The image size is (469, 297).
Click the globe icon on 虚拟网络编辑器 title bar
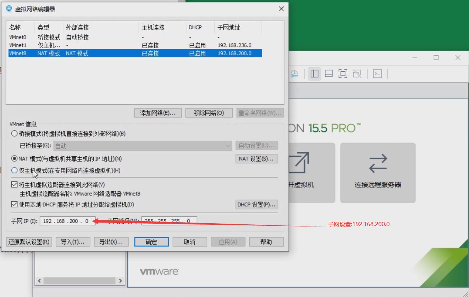[x=8, y=9]
